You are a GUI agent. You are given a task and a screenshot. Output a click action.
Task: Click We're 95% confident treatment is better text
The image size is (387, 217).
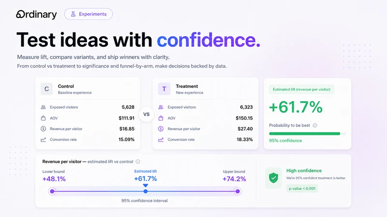point(316,178)
